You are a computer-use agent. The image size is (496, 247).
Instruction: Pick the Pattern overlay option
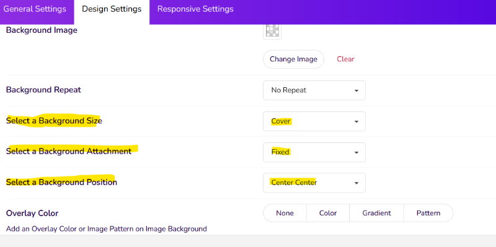tap(428, 213)
